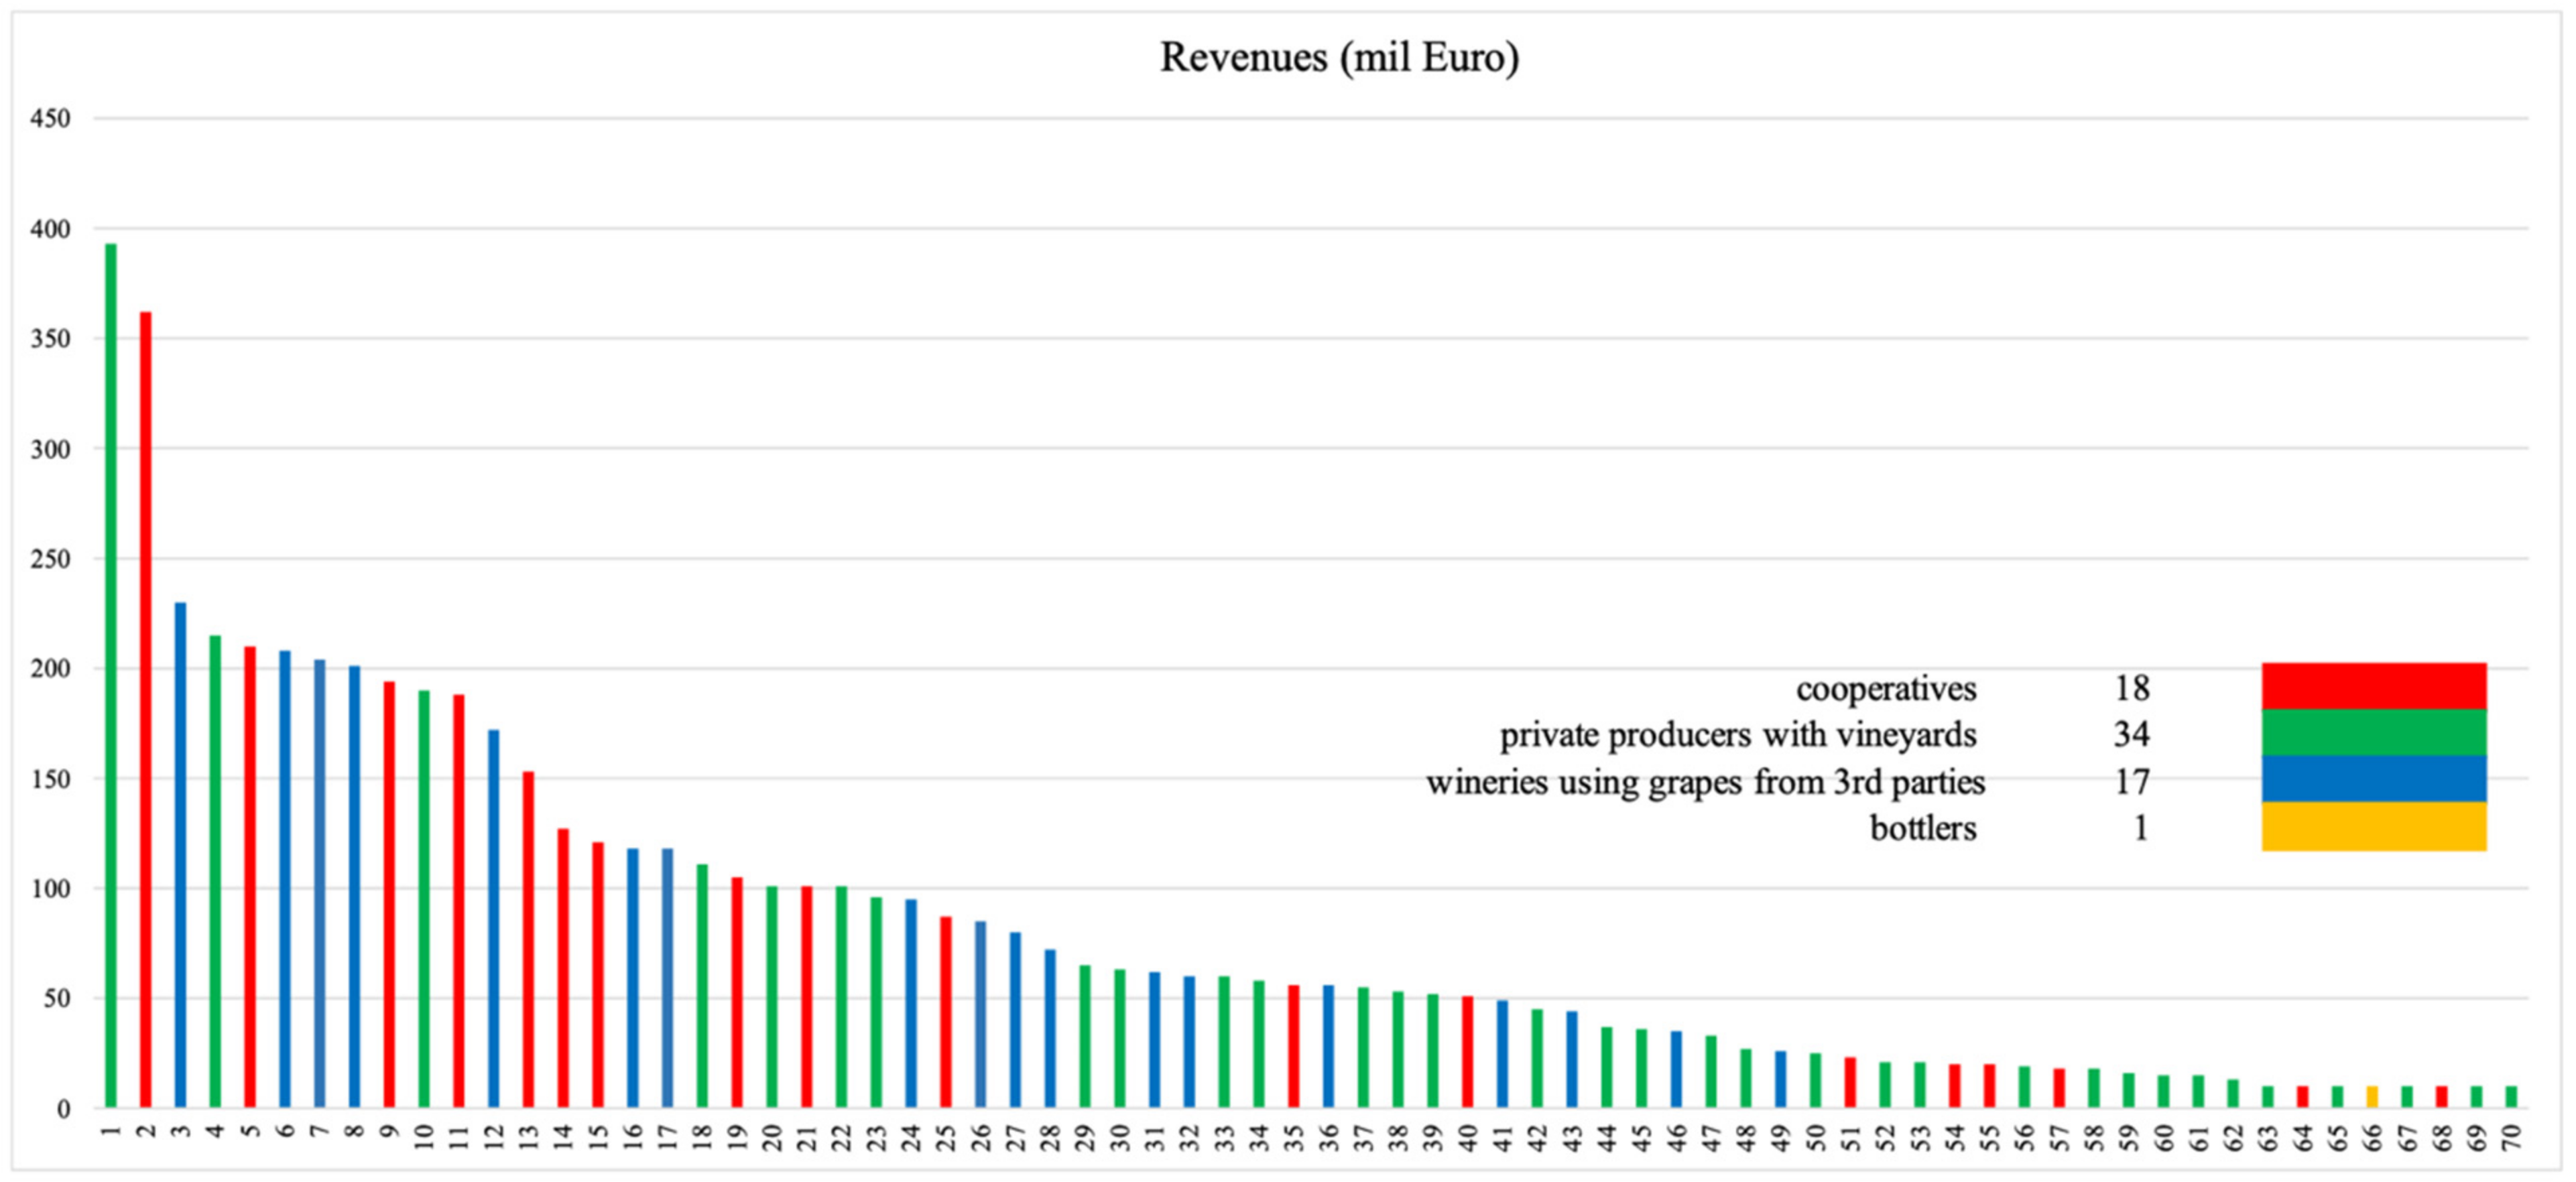This screenshot has height=1182, width=2576.
Task: Click the x-axis label 70
Action: [x=2510, y=1137]
